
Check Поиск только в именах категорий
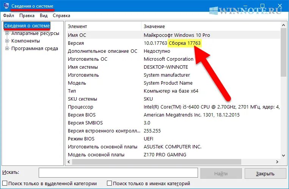click(x=110, y=183)
